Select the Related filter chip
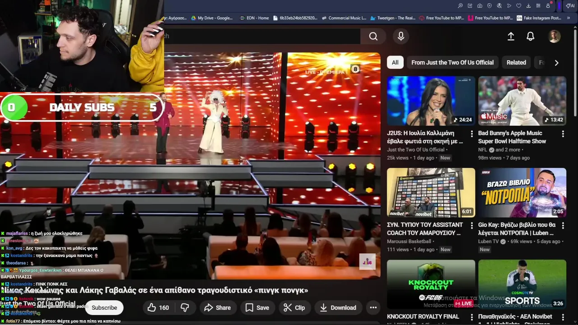Screen dimensions: 578x325 [x=516, y=63]
